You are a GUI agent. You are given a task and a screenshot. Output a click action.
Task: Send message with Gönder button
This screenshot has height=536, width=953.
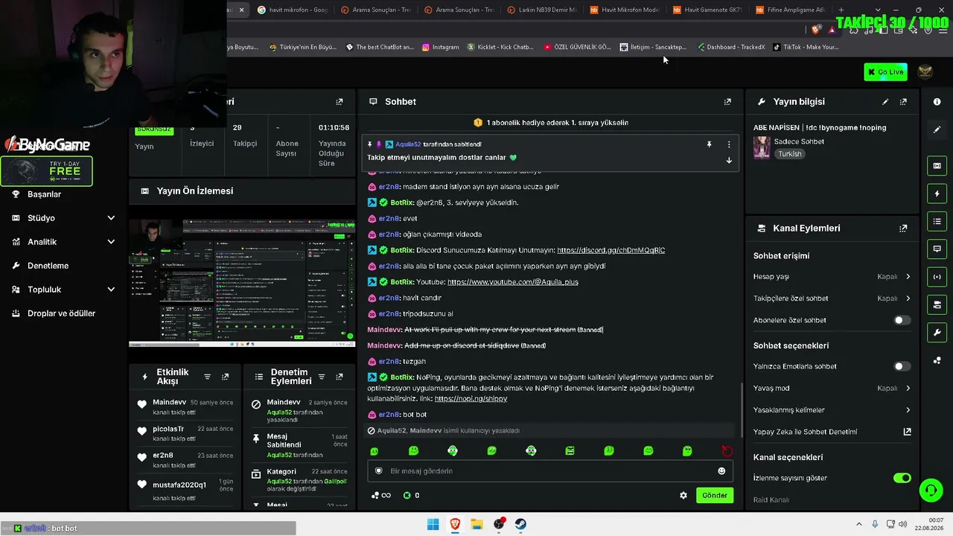point(715,496)
